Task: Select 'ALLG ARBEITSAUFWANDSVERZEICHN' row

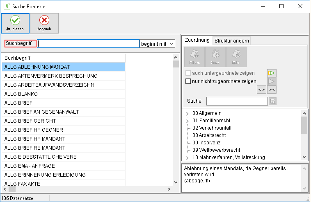Action: pyautogui.click(x=64, y=85)
